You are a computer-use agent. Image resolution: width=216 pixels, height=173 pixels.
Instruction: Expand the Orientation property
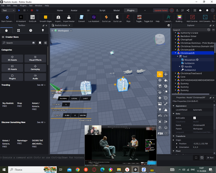(x=177, y=147)
